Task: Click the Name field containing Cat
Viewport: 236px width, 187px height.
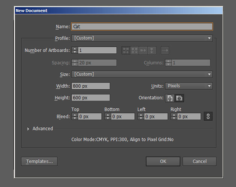Action: (x=142, y=26)
